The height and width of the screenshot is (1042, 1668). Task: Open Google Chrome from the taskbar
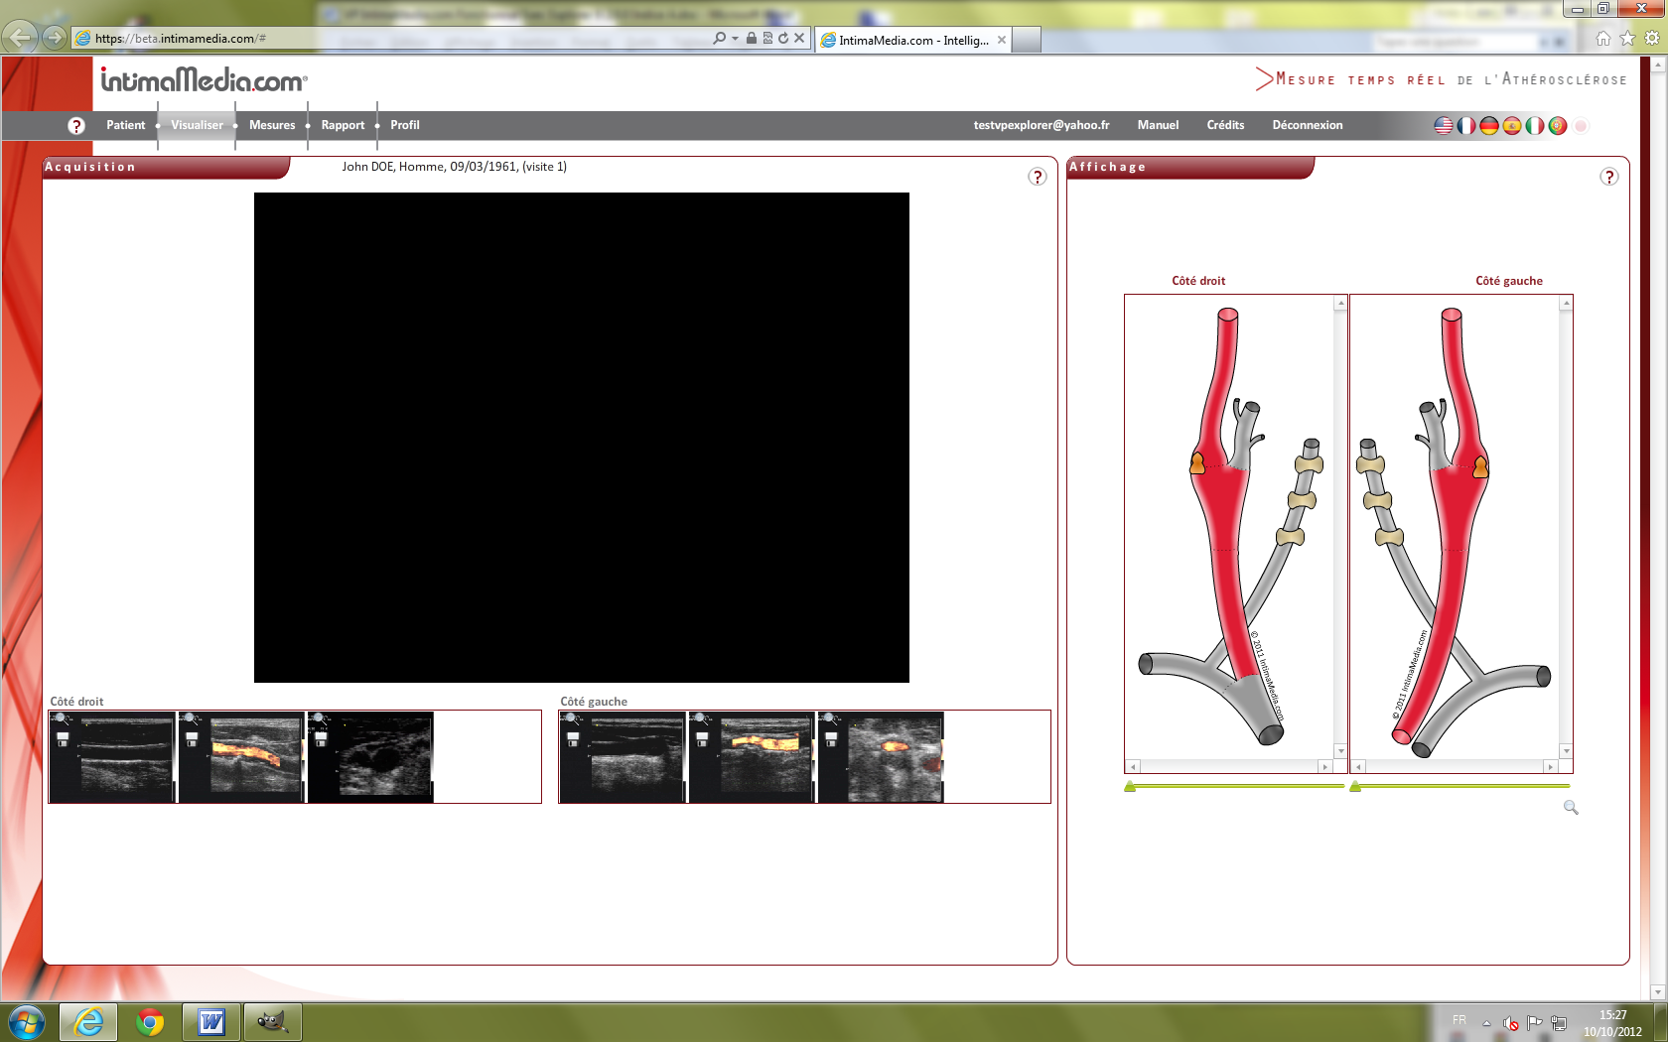(150, 1021)
